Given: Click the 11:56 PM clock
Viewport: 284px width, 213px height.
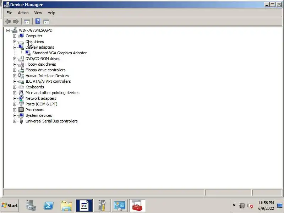Looking at the screenshot, I should [266, 203].
